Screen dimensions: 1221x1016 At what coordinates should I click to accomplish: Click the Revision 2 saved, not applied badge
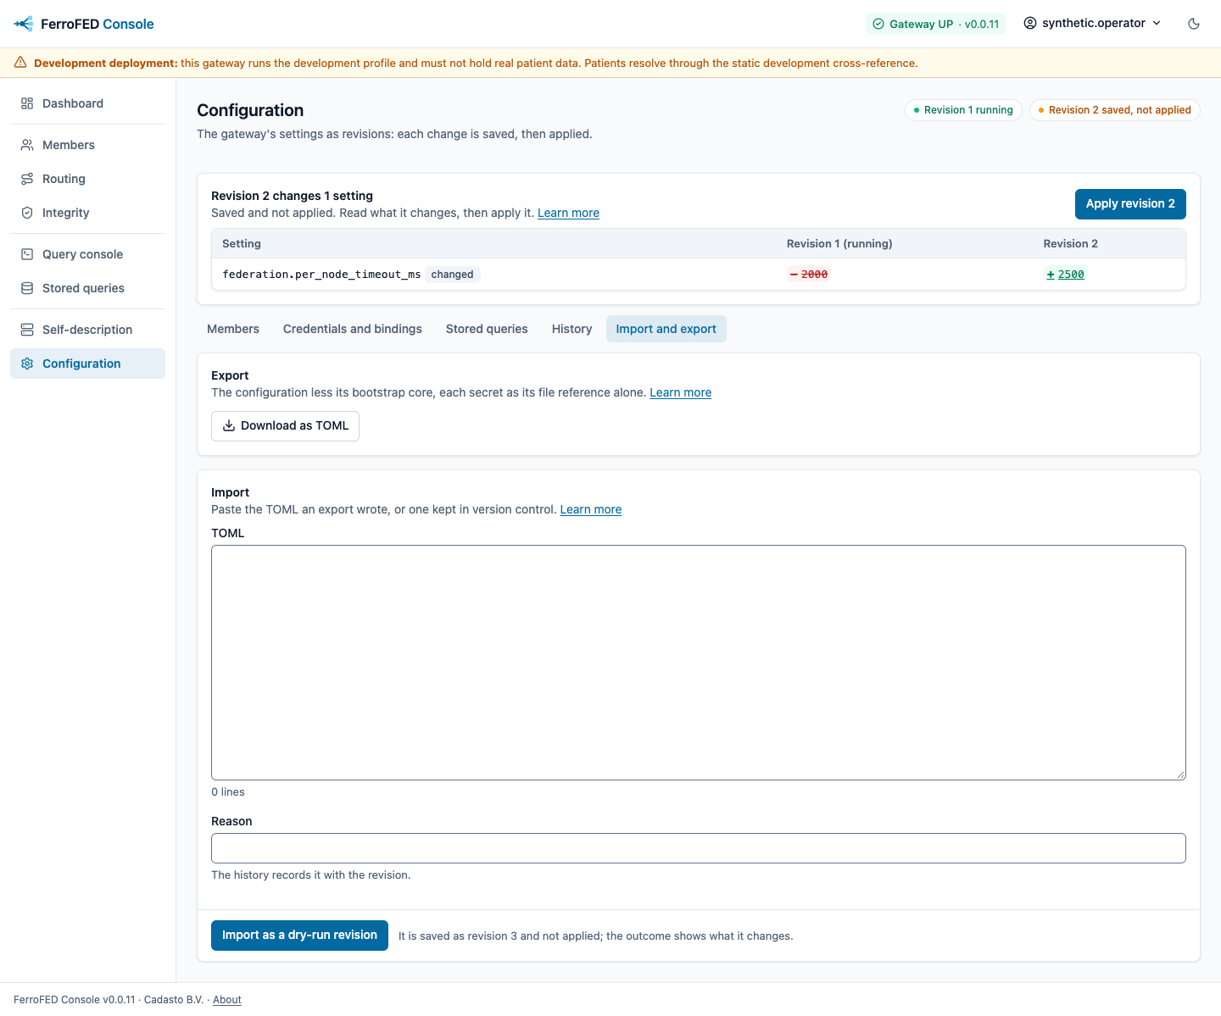pos(1115,110)
